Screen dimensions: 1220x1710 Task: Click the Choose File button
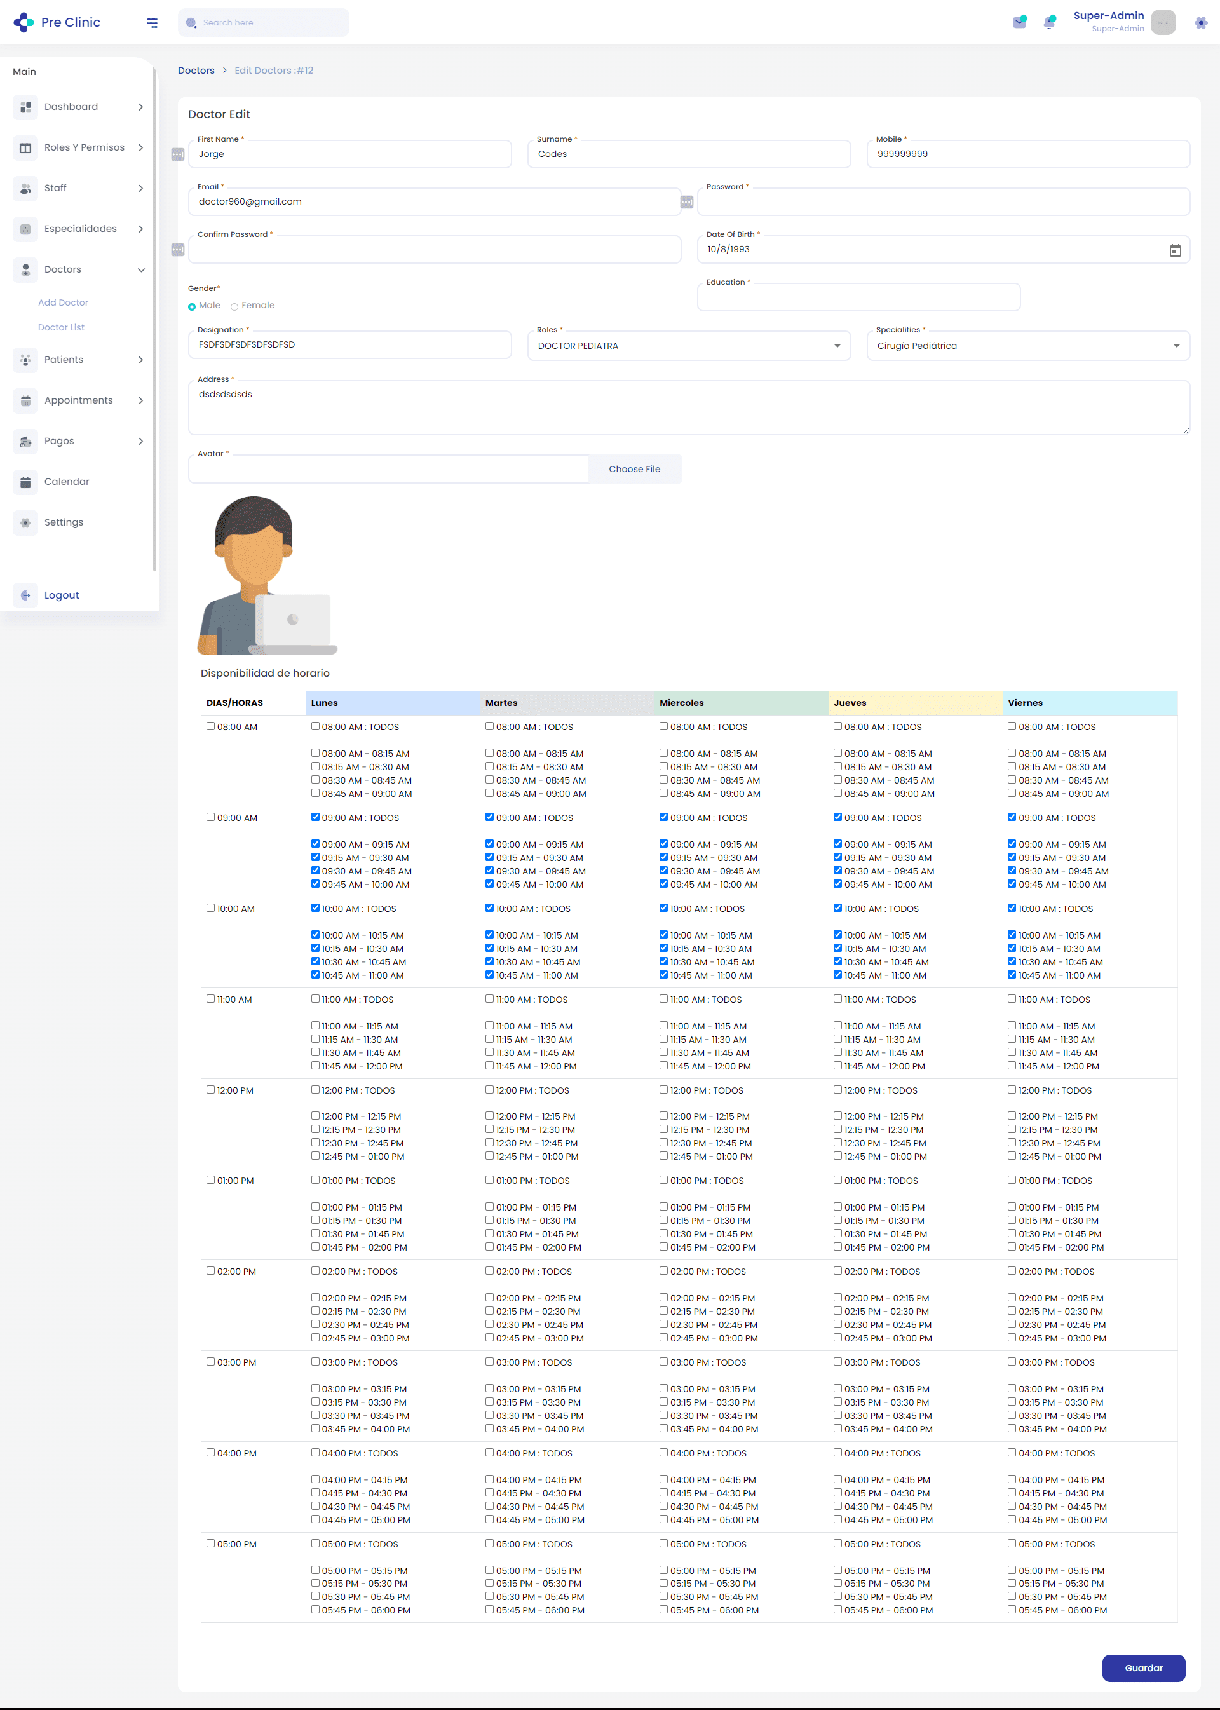(x=634, y=469)
